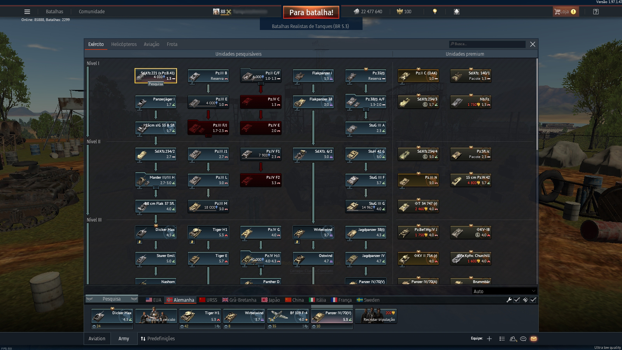
Task: Close the research tree window
Action: (533, 44)
